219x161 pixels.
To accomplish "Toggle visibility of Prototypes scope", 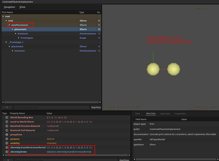I will 99,38.
